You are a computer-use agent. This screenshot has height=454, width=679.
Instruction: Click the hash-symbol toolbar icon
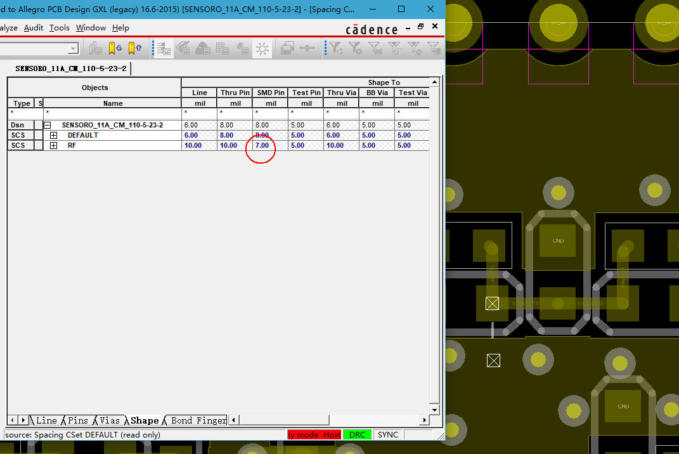point(242,48)
